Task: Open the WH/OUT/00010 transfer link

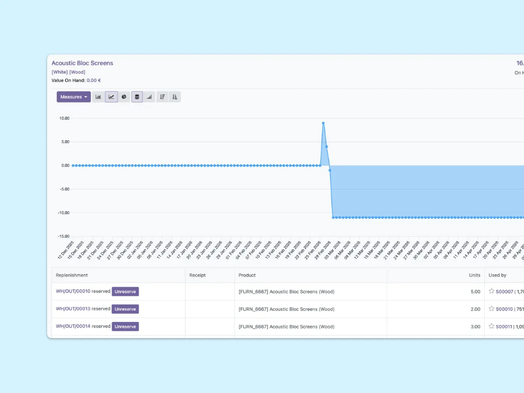Action: (x=73, y=291)
